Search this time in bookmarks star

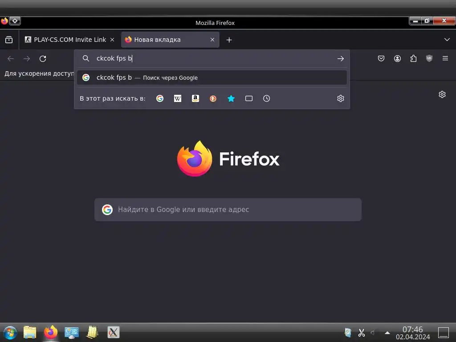(231, 98)
